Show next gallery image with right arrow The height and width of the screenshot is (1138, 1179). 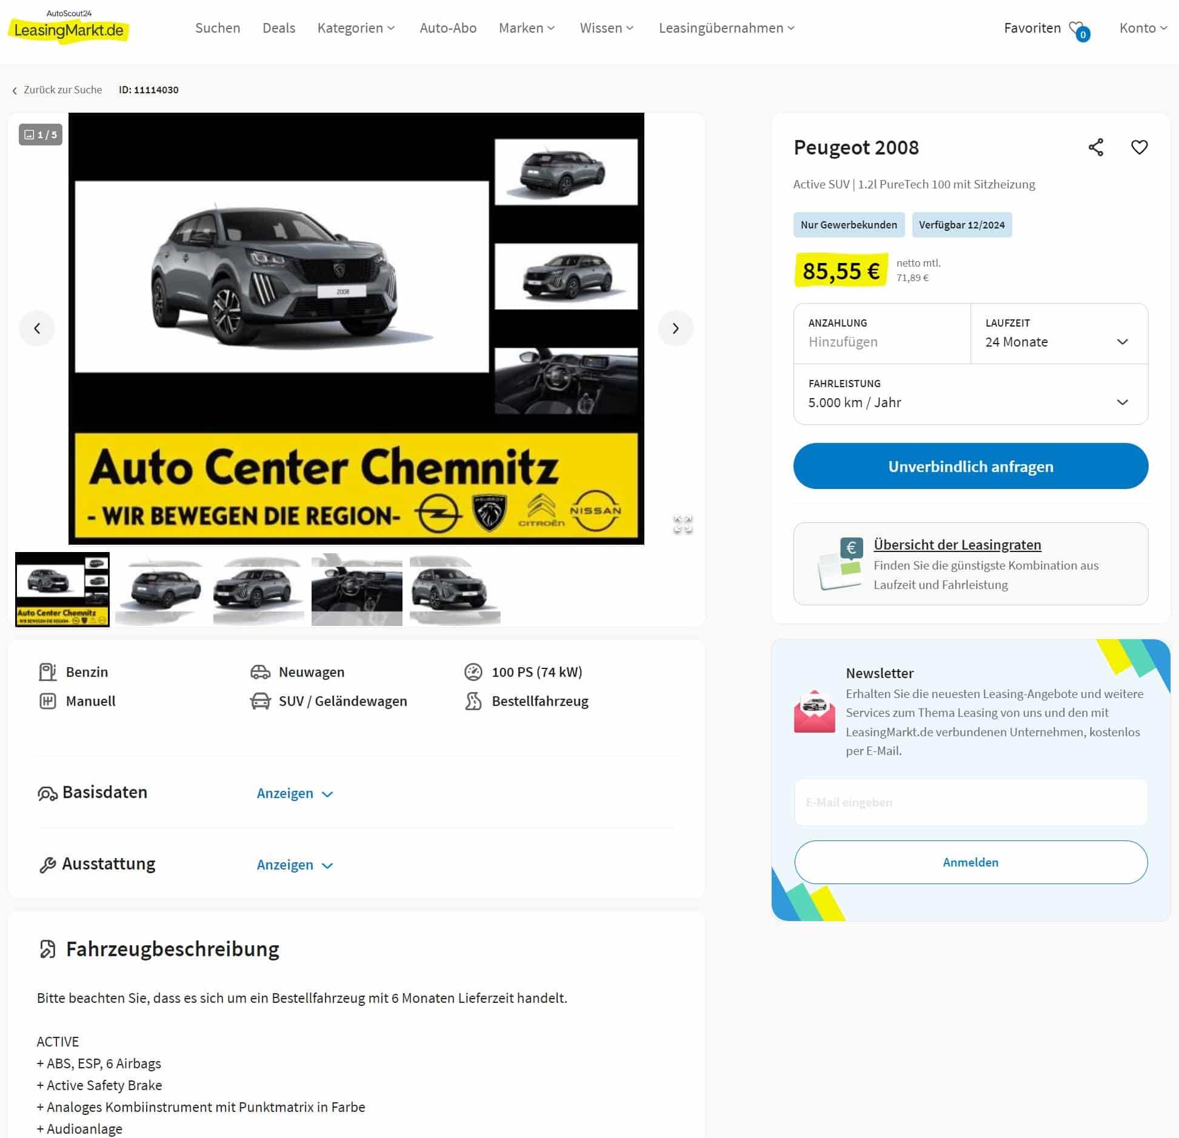675,328
